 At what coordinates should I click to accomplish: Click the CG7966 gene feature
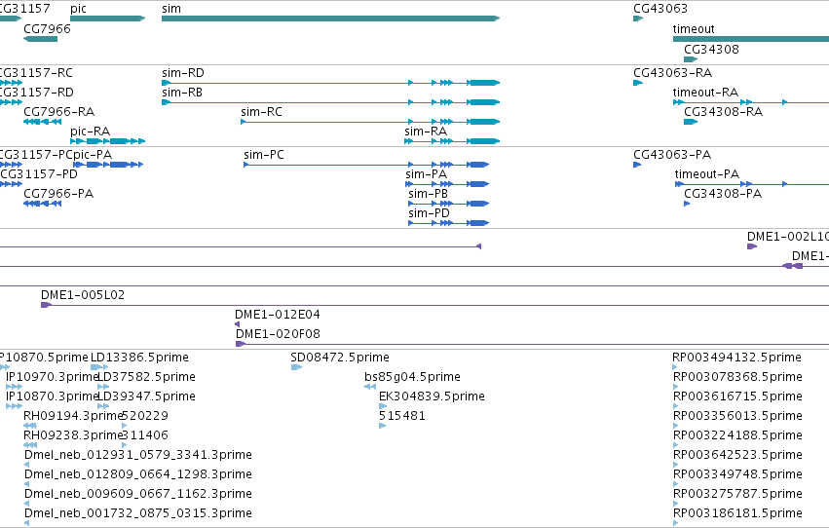pyautogui.click(x=40, y=39)
